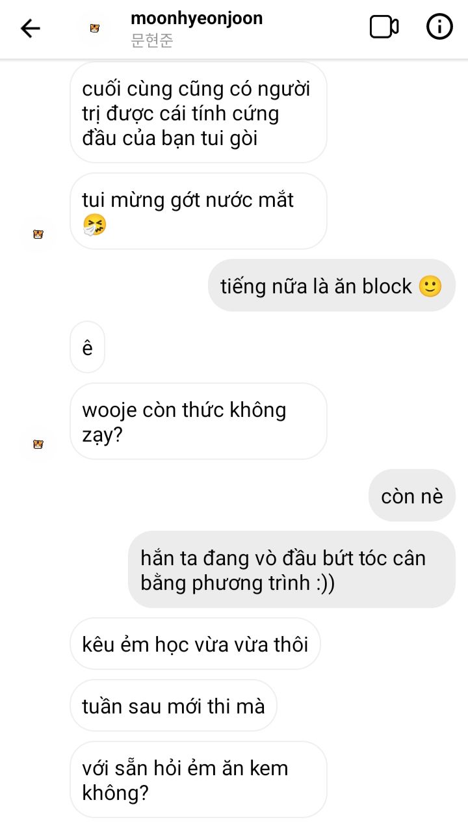Tap the avatar beside 'tui mừng gớt nước mắt'
468x822 pixels.
point(38,234)
